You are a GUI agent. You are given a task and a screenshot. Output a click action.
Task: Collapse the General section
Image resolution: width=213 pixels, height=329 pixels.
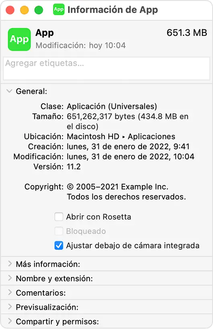pyautogui.click(x=9, y=91)
